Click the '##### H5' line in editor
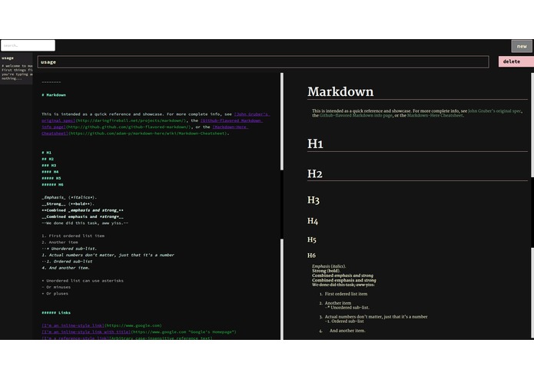This screenshot has height=379, width=534. coord(51,178)
